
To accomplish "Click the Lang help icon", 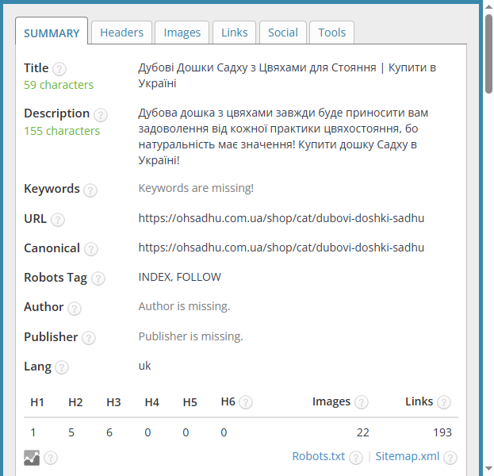I will coord(62,367).
